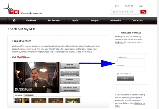Click the red search magnifier button
This screenshot has width=159, height=109.
(x=143, y=12)
